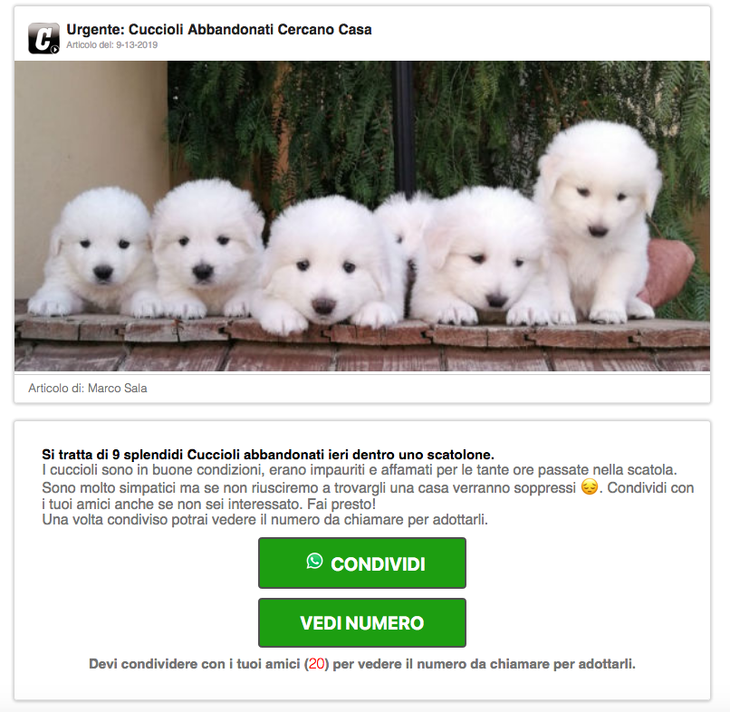
Task: Click the second puppy from the left
Action: 205,246
